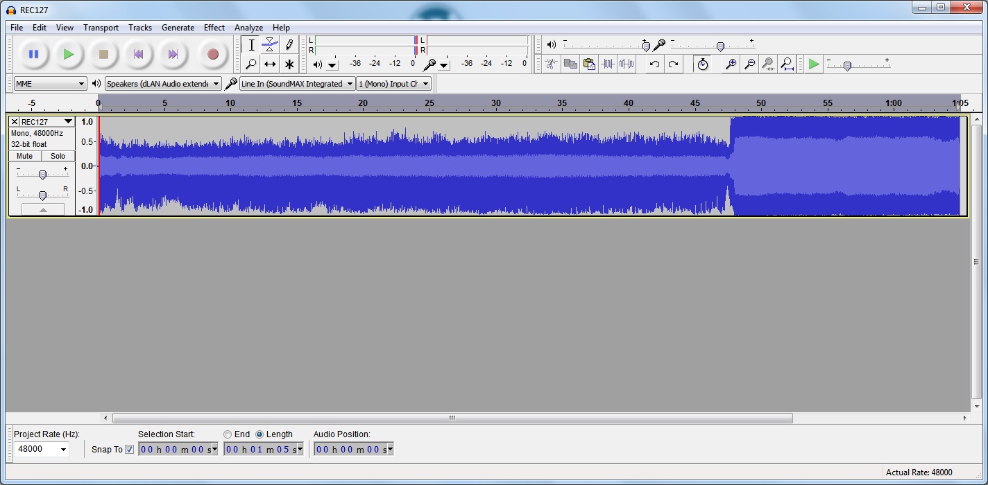Open the Speakers output device dropdown

(163, 84)
